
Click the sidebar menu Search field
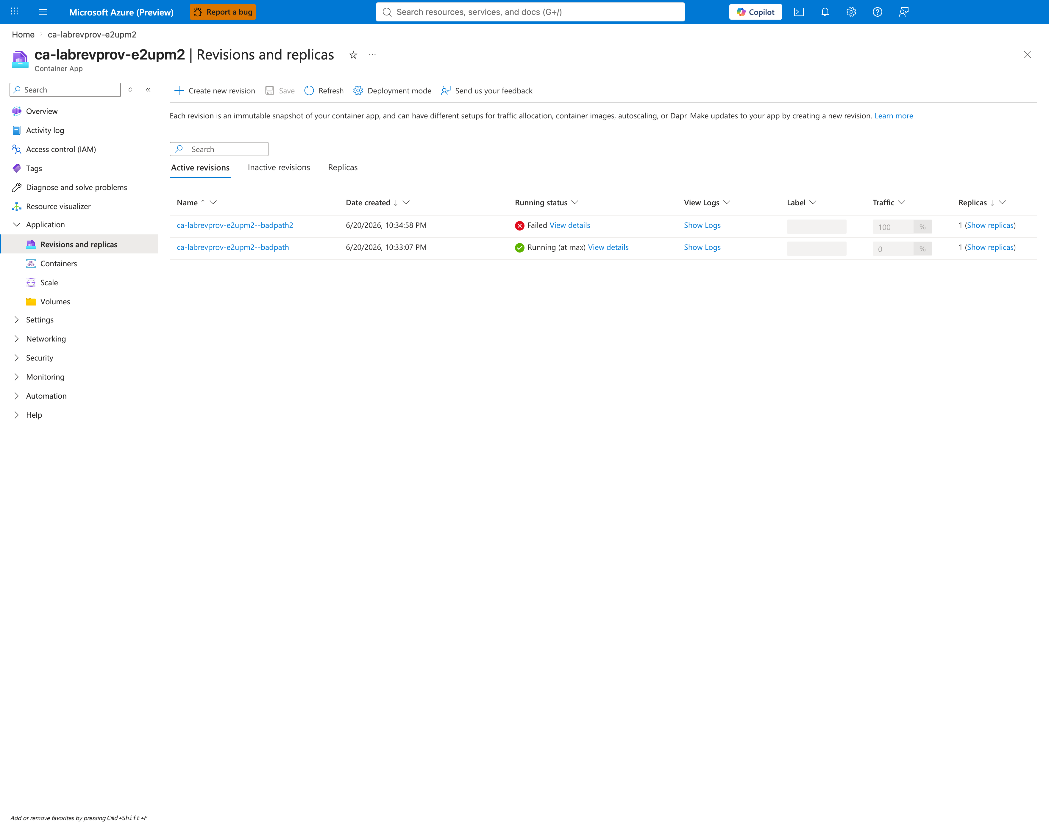pyautogui.click(x=65, y=90)
